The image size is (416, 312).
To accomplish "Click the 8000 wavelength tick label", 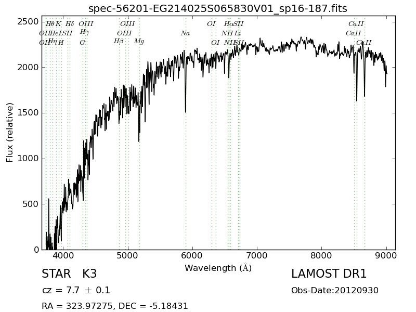I will click(321, 256).
